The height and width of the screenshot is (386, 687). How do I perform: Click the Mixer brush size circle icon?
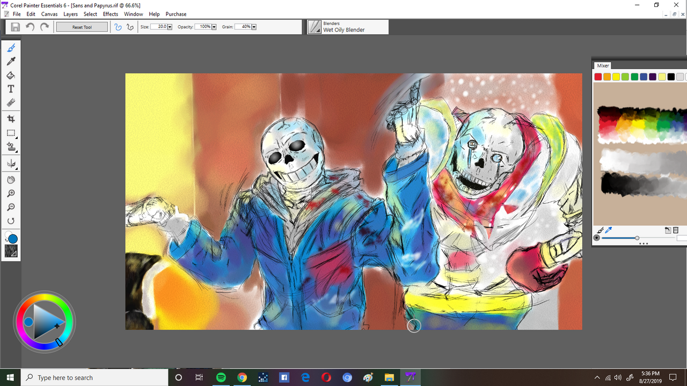597,238
